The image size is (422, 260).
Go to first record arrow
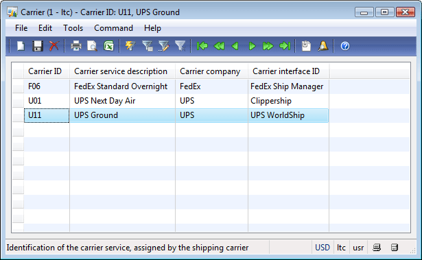coord(202,46)
